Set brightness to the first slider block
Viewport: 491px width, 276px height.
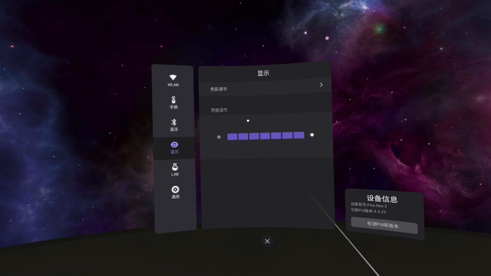(x=232, y=137)
